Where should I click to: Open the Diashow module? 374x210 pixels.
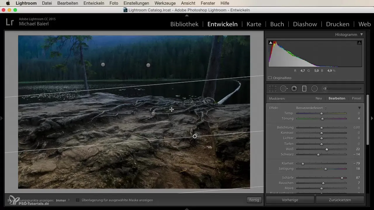(x=305, y=24)
